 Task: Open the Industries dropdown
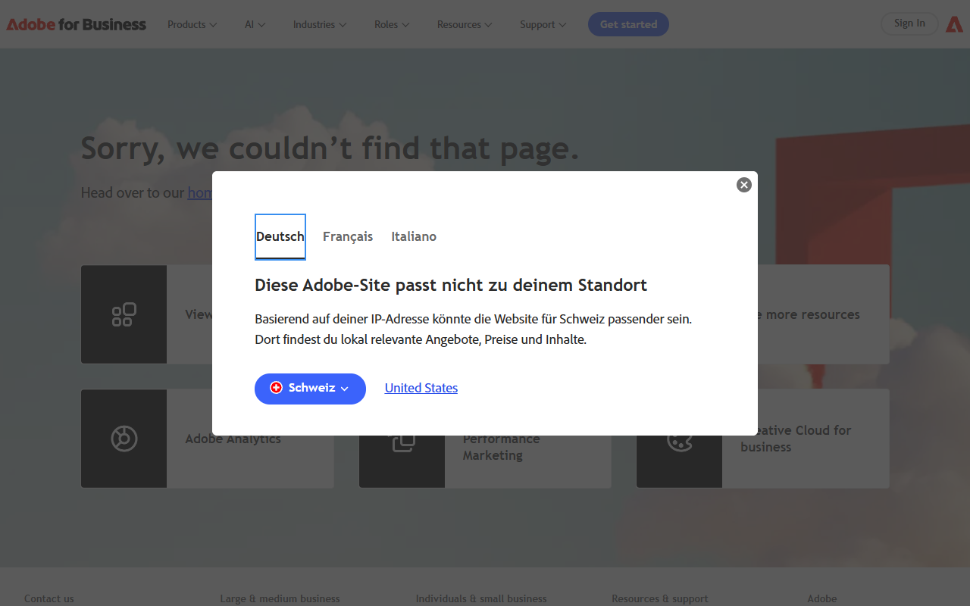320,24
